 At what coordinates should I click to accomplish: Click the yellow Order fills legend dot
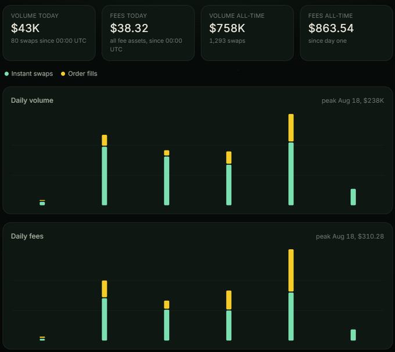click(x=63, y=74)
